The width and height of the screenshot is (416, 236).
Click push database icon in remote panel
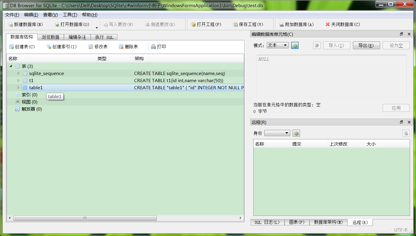coord(406,133)
